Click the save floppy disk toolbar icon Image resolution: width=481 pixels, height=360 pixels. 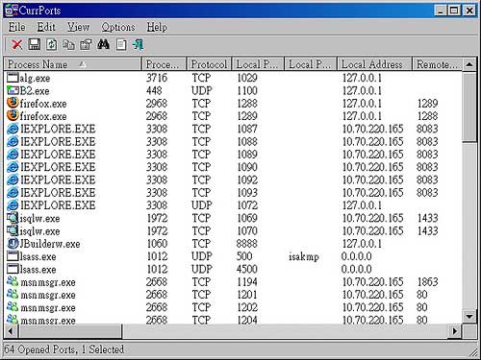coord(34,44)
